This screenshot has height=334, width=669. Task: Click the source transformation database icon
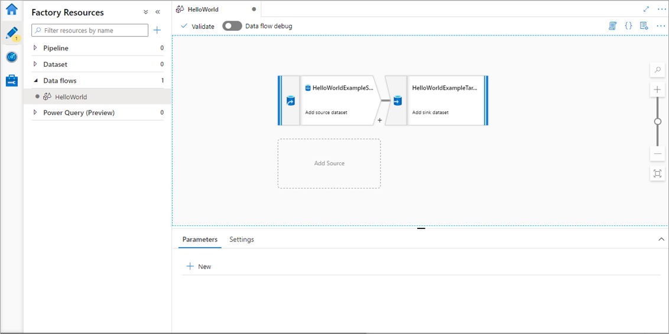(290, 101)
